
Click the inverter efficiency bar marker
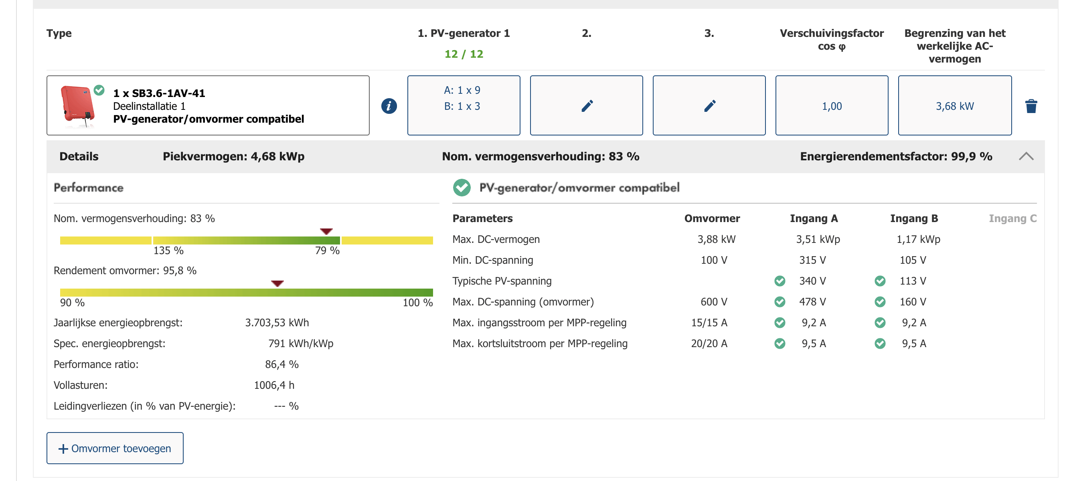(x=277, y=283)
